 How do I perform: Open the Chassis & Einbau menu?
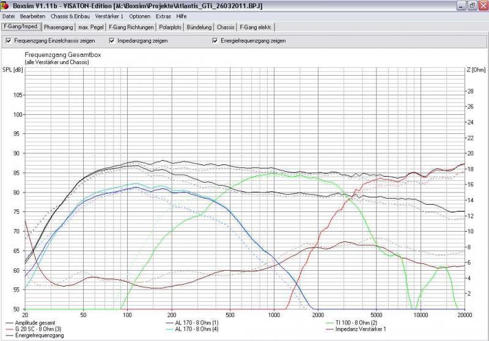click(70, 16)
